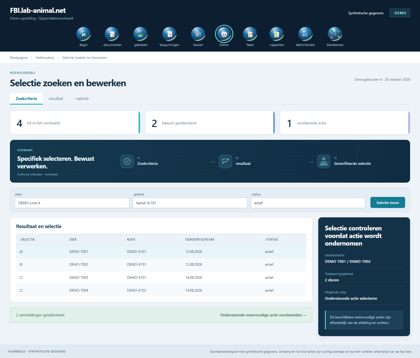
Task: Click the Selectie zoeken en bewerken breadcrumb
Action: 84,58
